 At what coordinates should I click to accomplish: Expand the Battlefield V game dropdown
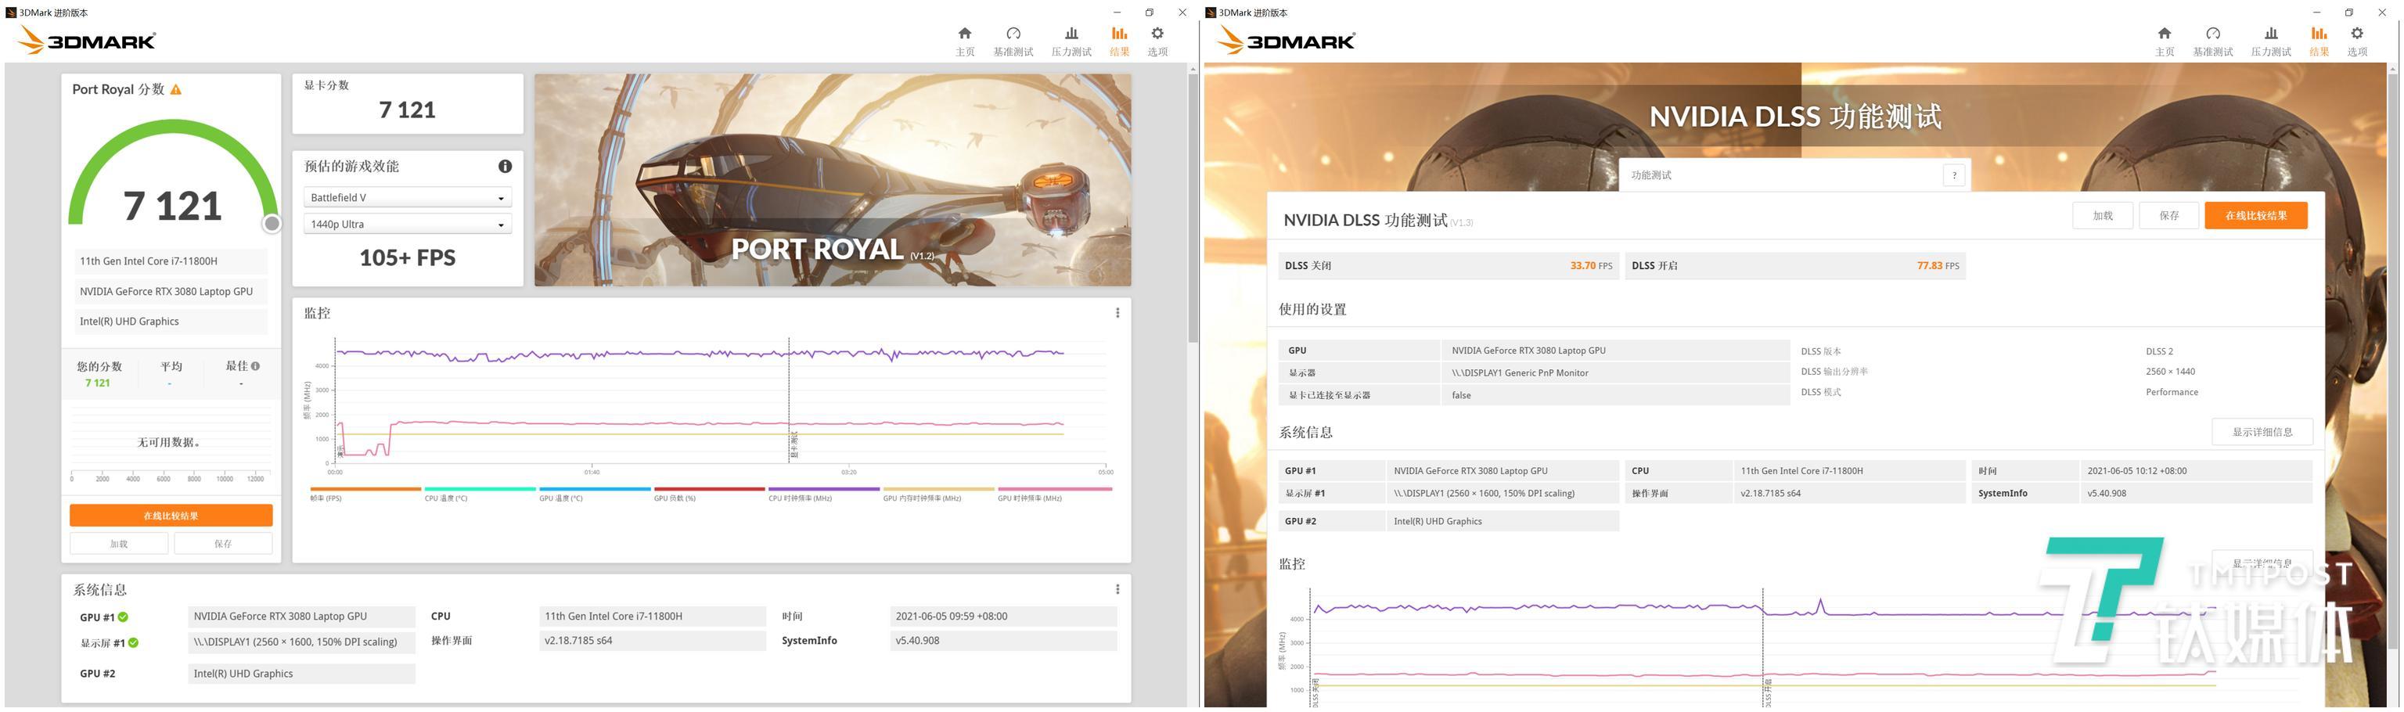pos(407,198)
